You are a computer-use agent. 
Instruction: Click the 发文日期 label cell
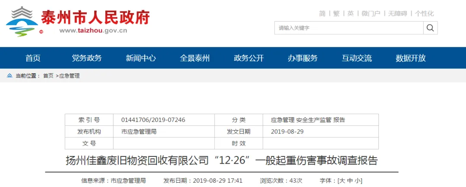(x=239, y=131)
